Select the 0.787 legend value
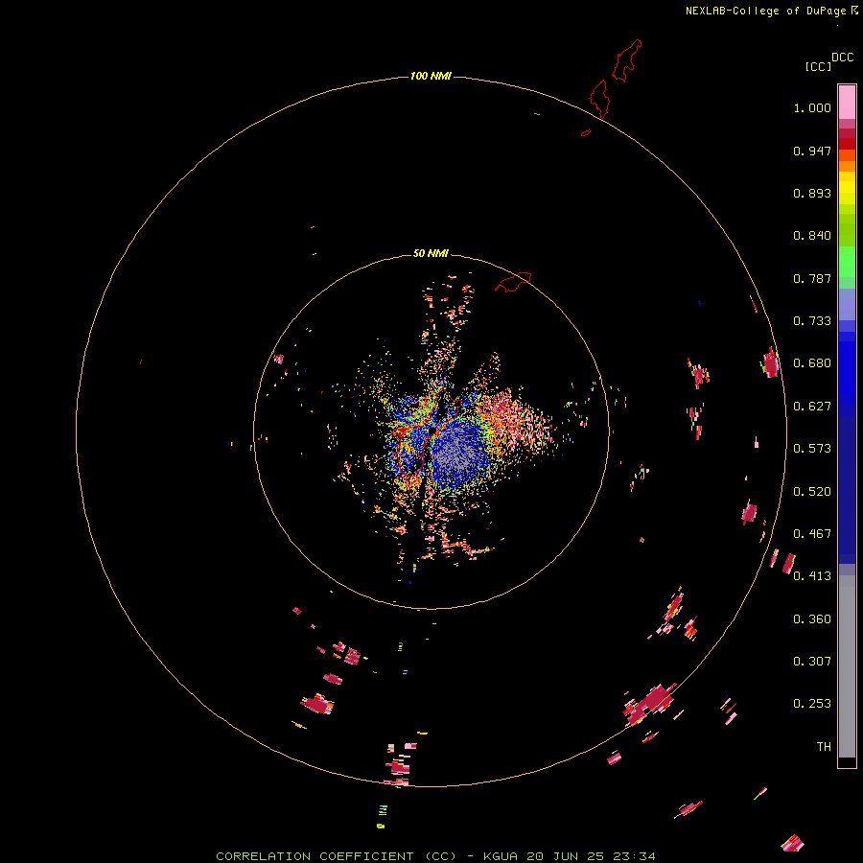Screen dimensions: 863x863 tap(812, 278)
